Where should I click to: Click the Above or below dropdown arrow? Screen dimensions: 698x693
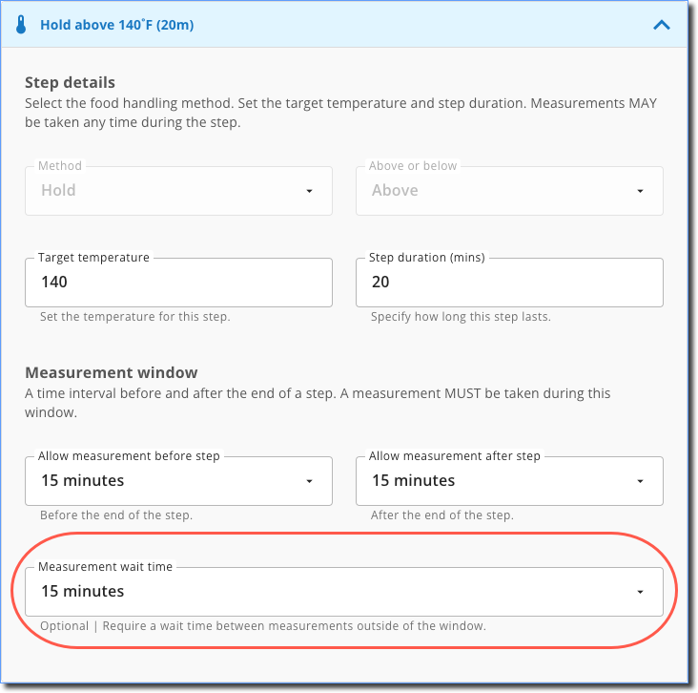point(640,191)
